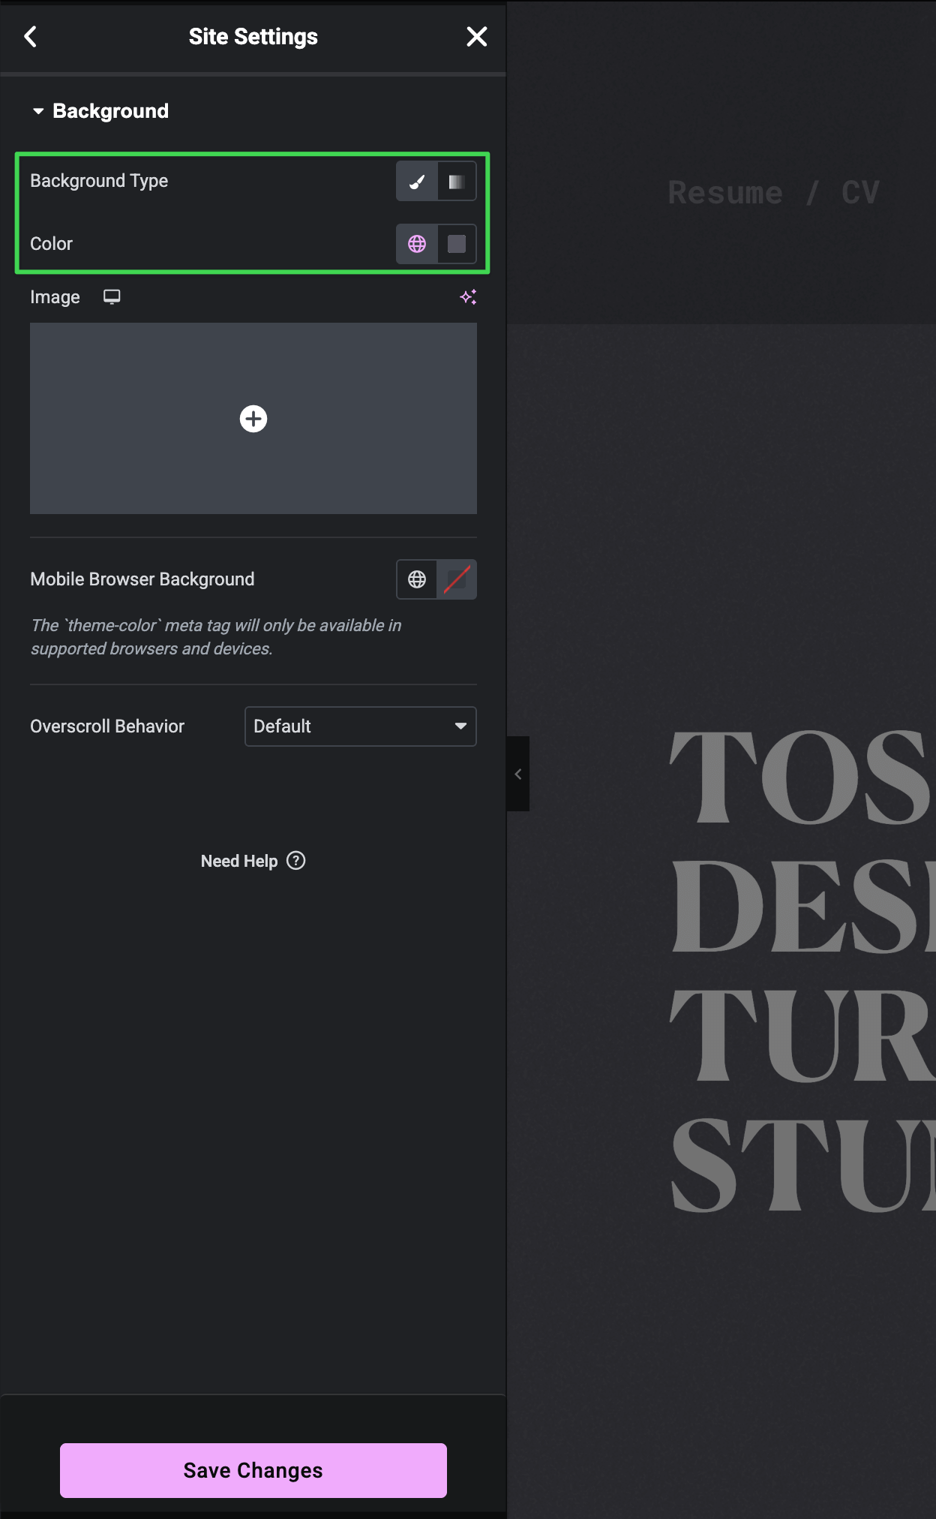The image size is (936, 1519).
Task: Select Classic background type brush icon
Action: 417,182
